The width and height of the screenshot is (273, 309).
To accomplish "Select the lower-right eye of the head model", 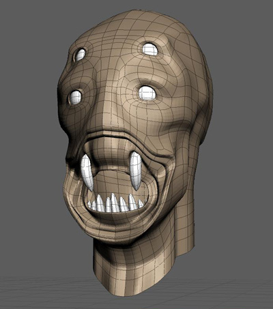I will (x=147, y=93).
